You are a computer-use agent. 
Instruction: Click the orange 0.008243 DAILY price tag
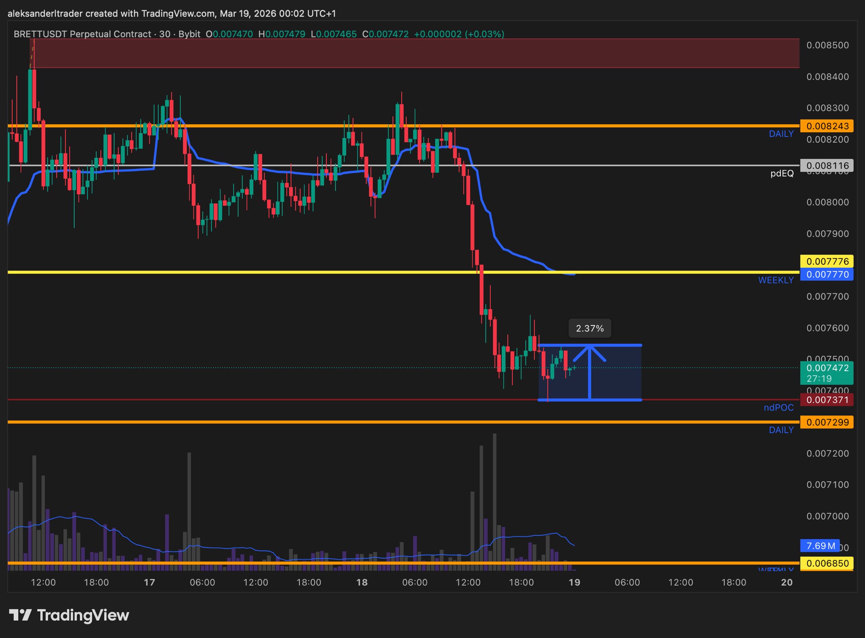pyautogui.click(x=827, y=126)
